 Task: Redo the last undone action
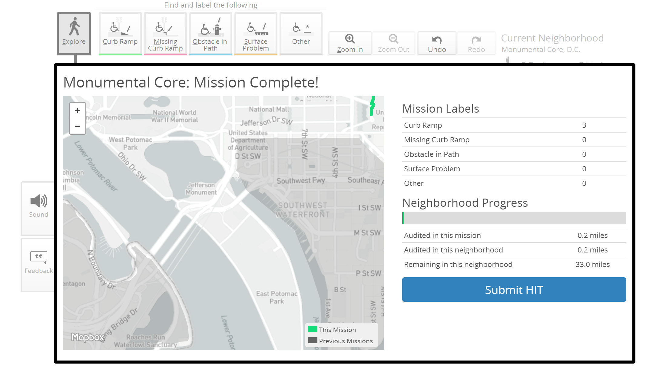tap(476, 43)
